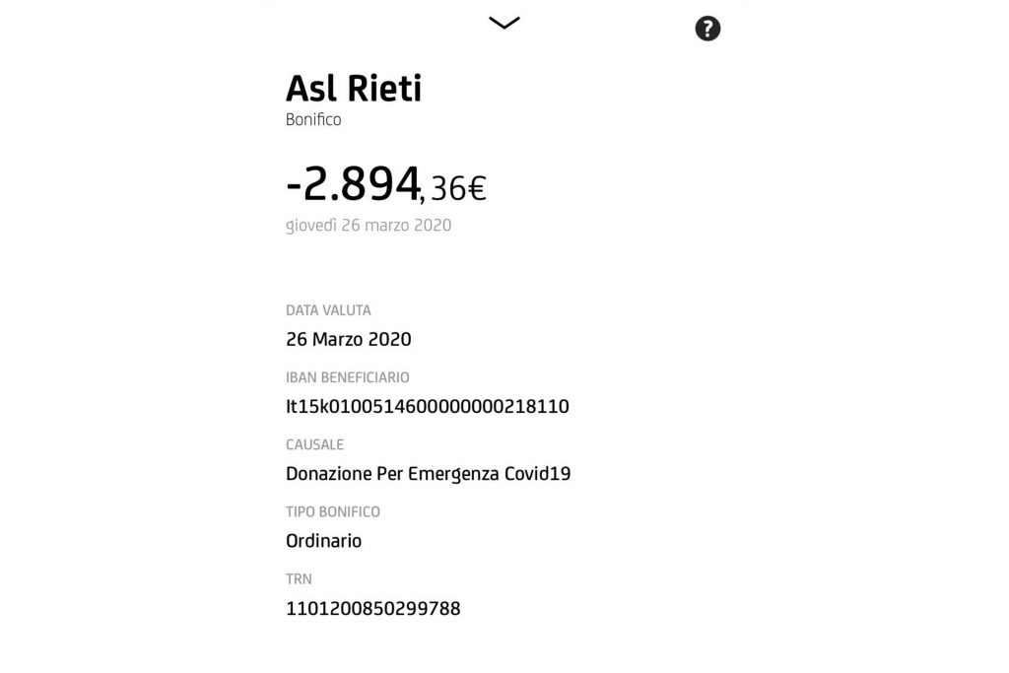
Task: Click the word Donazione in the causale
Action: (x=329, y=474)
